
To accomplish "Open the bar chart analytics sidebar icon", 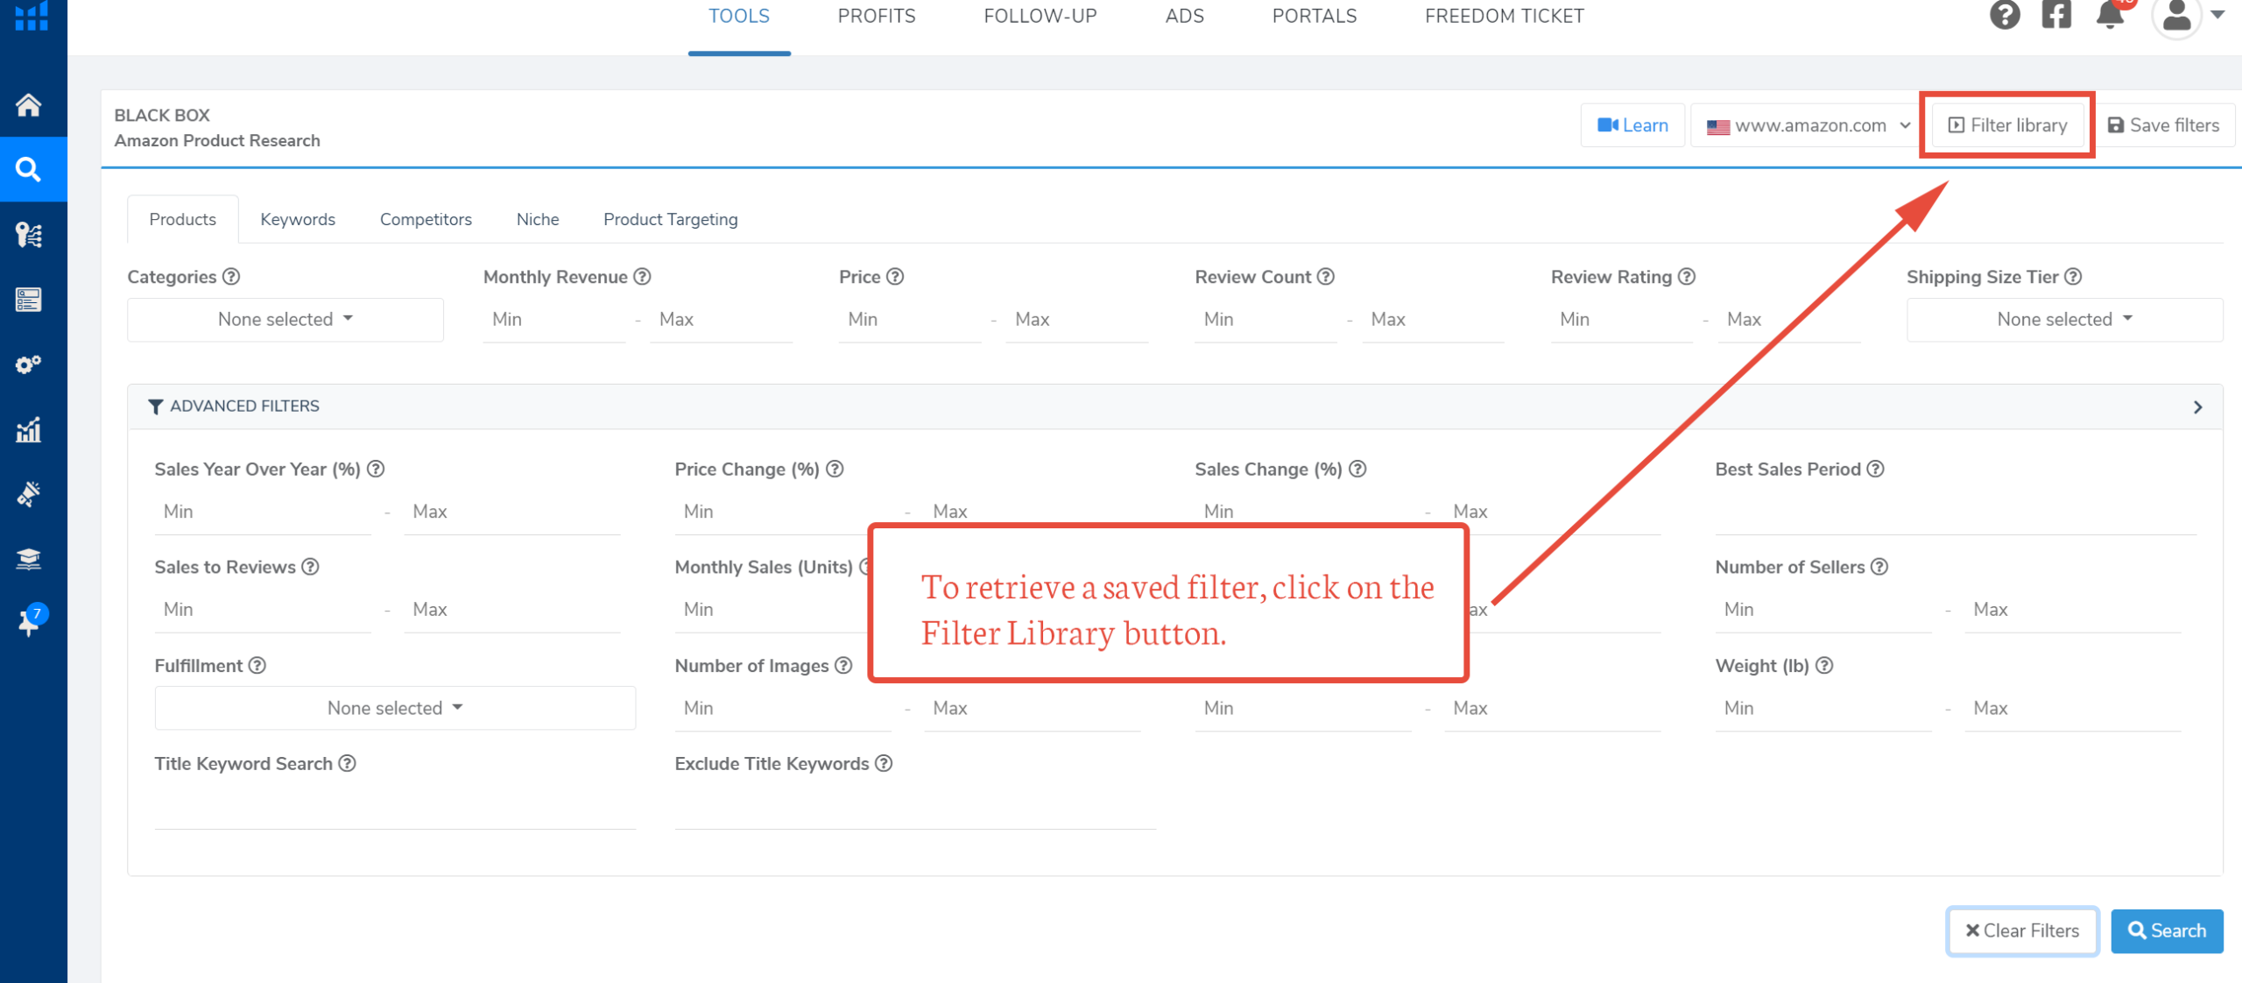I will tap(29, 430).
